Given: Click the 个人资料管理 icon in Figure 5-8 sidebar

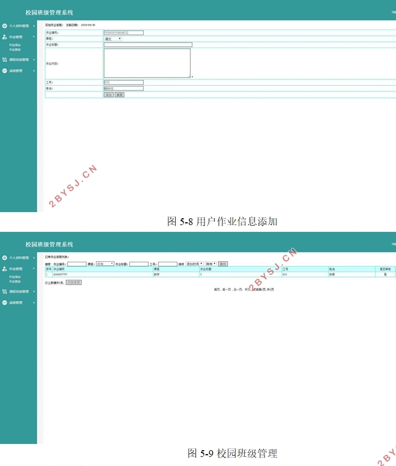Looking at the screenshot, I should (x=5, y=26).
